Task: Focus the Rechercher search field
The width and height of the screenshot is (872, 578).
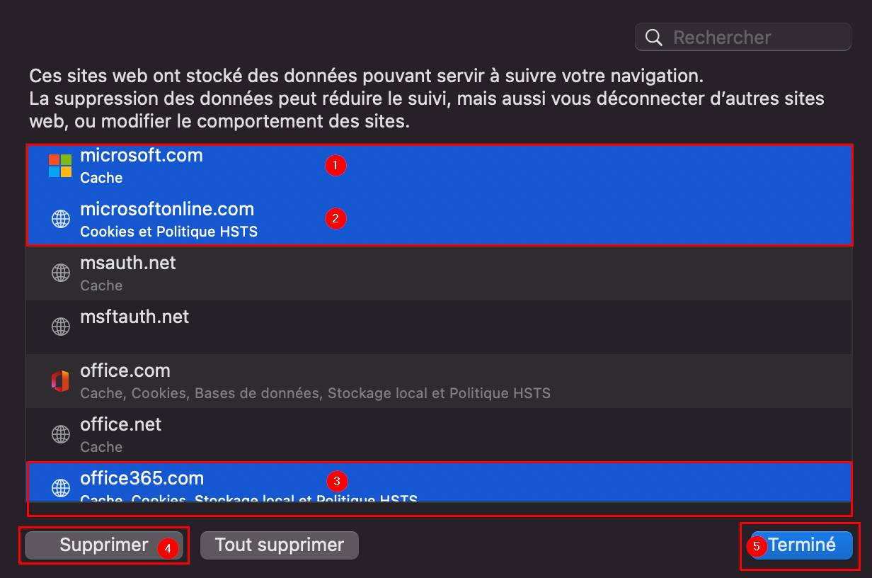Action: 743,37
